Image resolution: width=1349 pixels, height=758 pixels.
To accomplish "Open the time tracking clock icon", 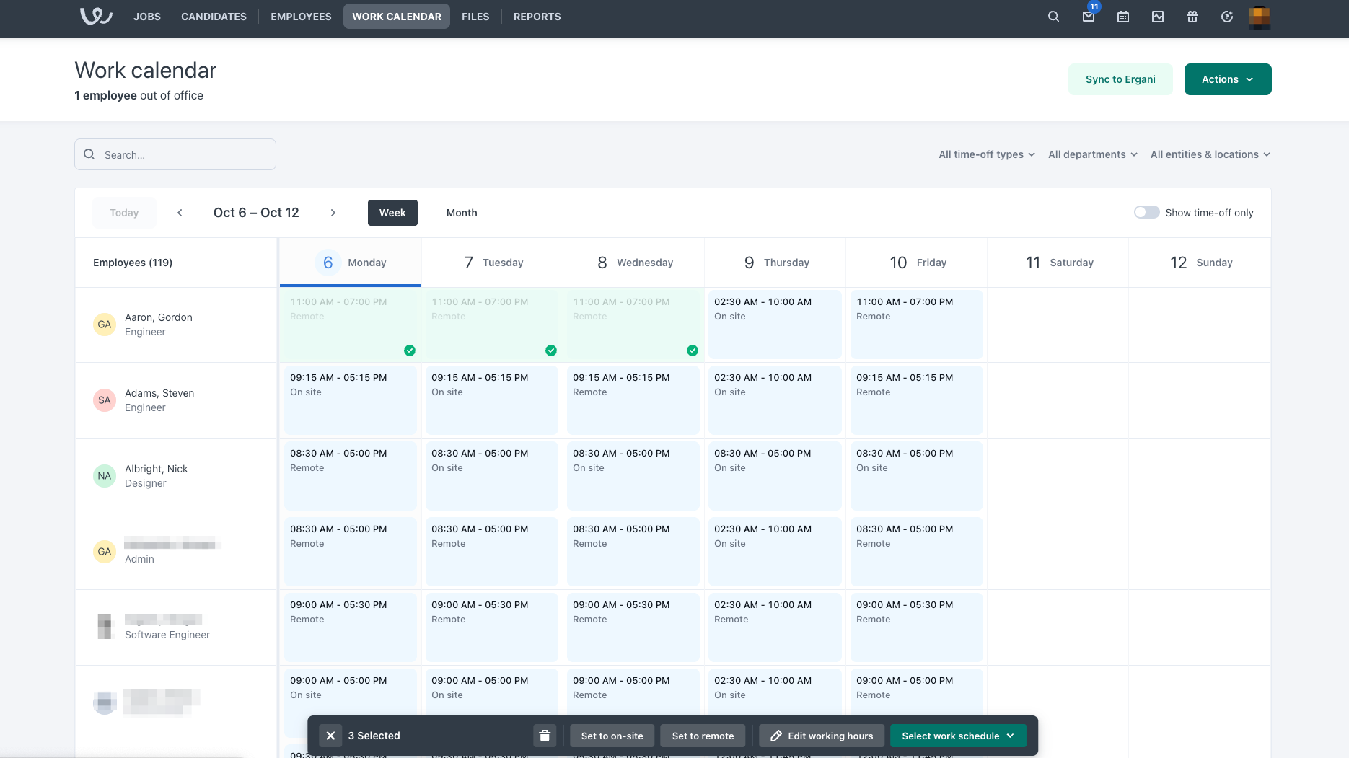I will tap(1227, 17).
